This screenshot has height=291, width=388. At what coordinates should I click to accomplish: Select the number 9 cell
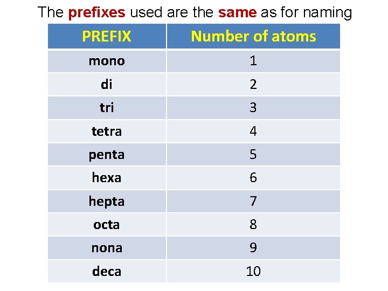click(253, 248)
